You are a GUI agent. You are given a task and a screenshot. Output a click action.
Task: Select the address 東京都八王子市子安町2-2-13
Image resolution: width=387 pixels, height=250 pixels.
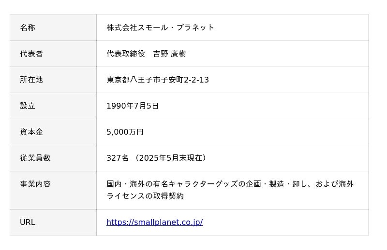(158, 80)
